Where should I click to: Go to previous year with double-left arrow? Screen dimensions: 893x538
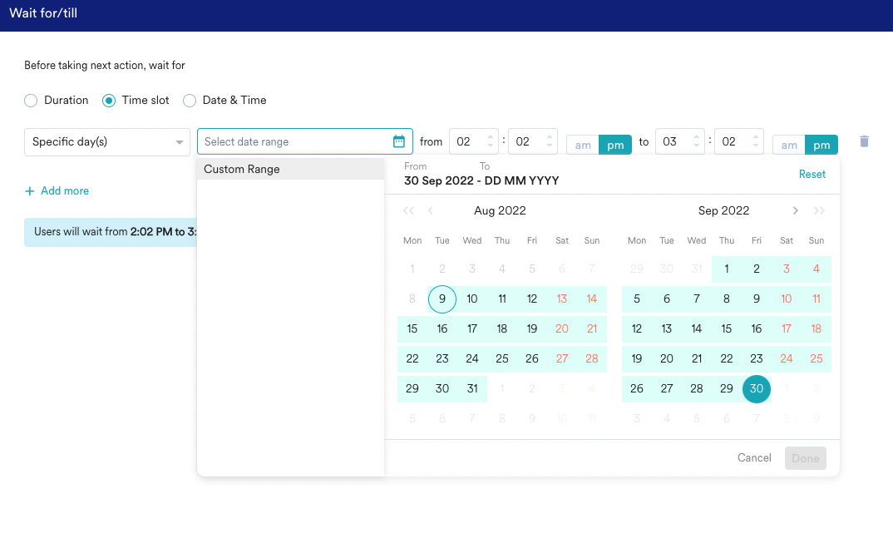click(x=408, y=211)
